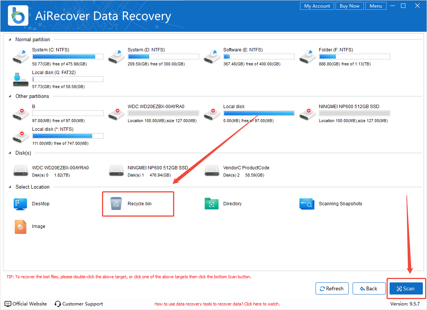
Task: Select the NINGMEI NP600 512GB SSD disk 1 icon
Action: click(x=116, y=171)
